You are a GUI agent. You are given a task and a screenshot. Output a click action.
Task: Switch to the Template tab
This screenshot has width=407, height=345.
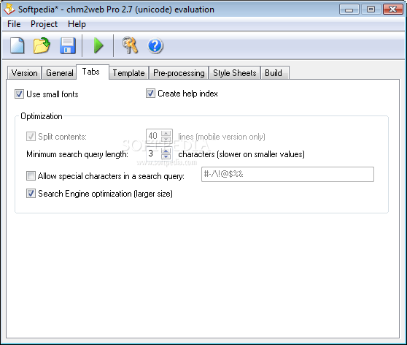click(x=129, y=73)
